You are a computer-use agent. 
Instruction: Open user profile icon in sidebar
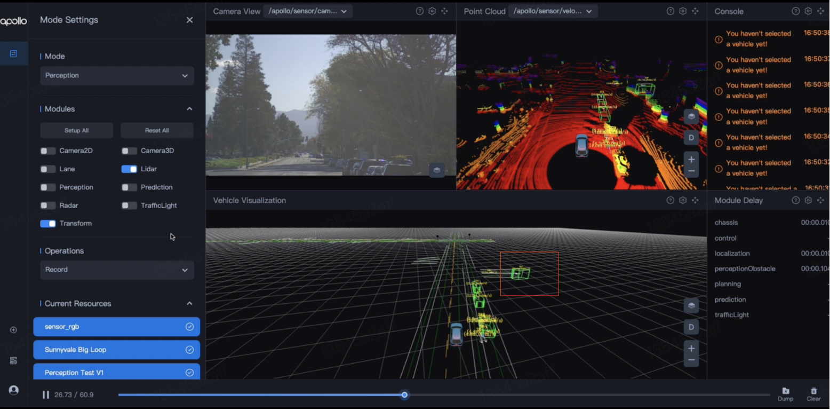pyautogui.click(x=14, y=390)
